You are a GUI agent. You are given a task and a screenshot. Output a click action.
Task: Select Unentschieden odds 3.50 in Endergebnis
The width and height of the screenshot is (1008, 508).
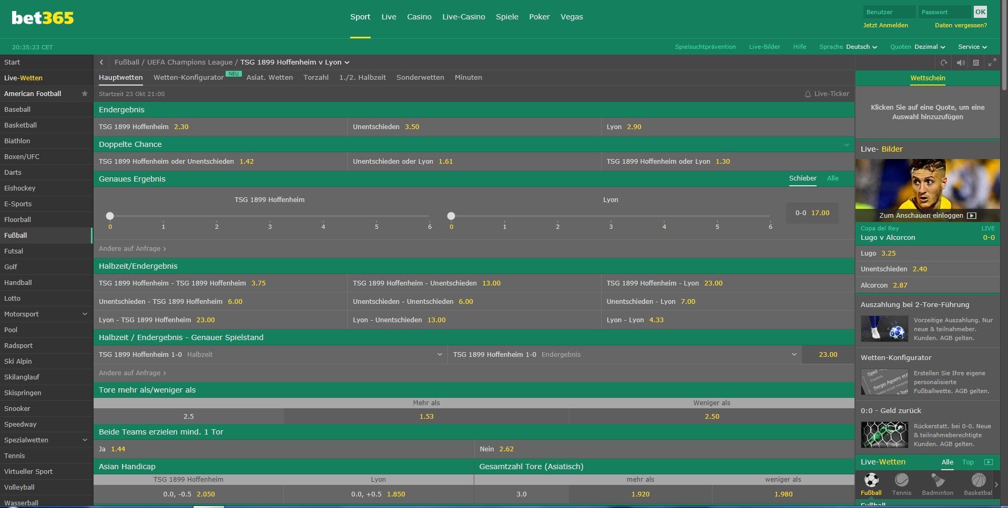(x=474, y=127)
